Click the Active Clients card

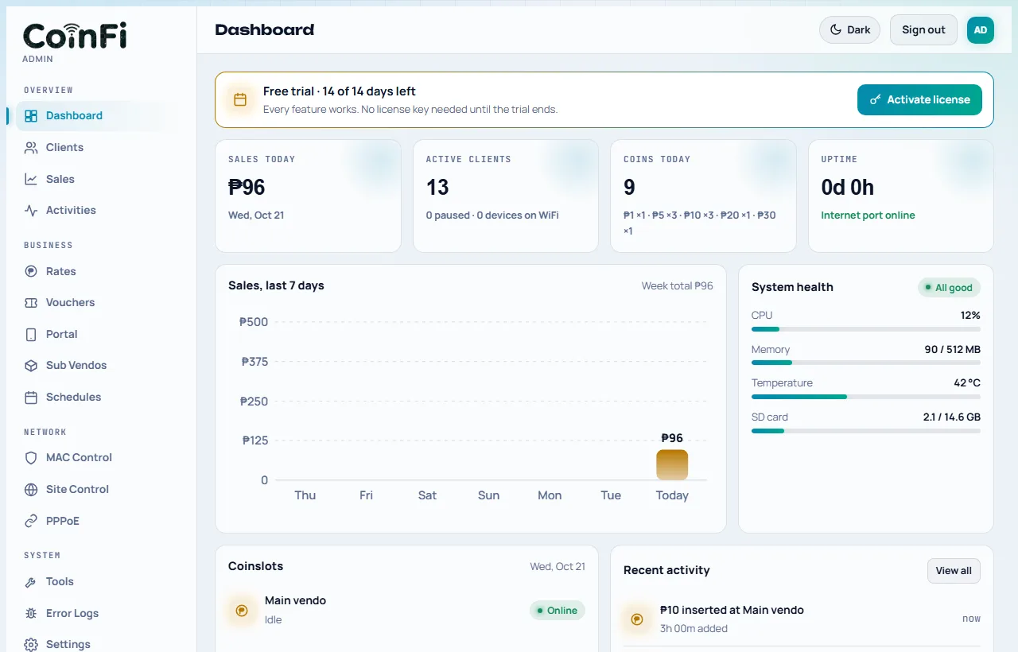506,196
